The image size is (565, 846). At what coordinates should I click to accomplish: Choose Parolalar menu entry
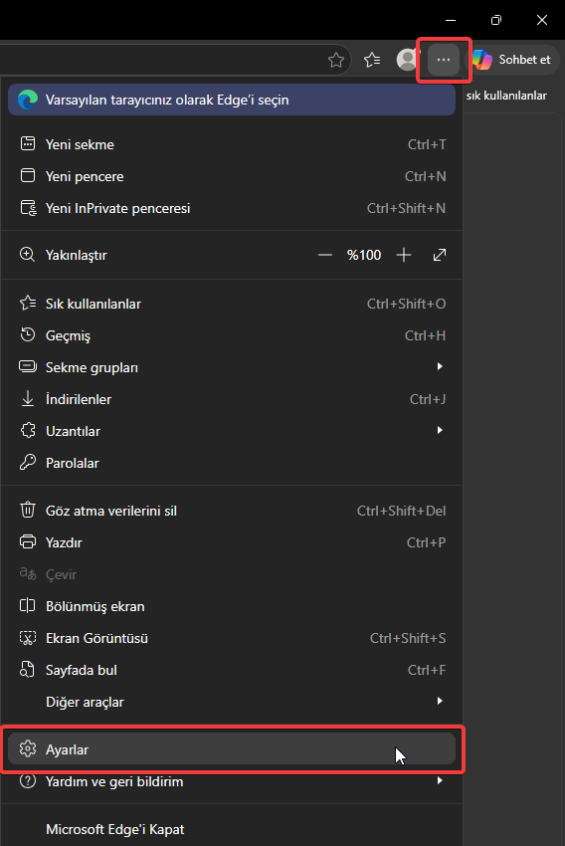pos(232,463)
